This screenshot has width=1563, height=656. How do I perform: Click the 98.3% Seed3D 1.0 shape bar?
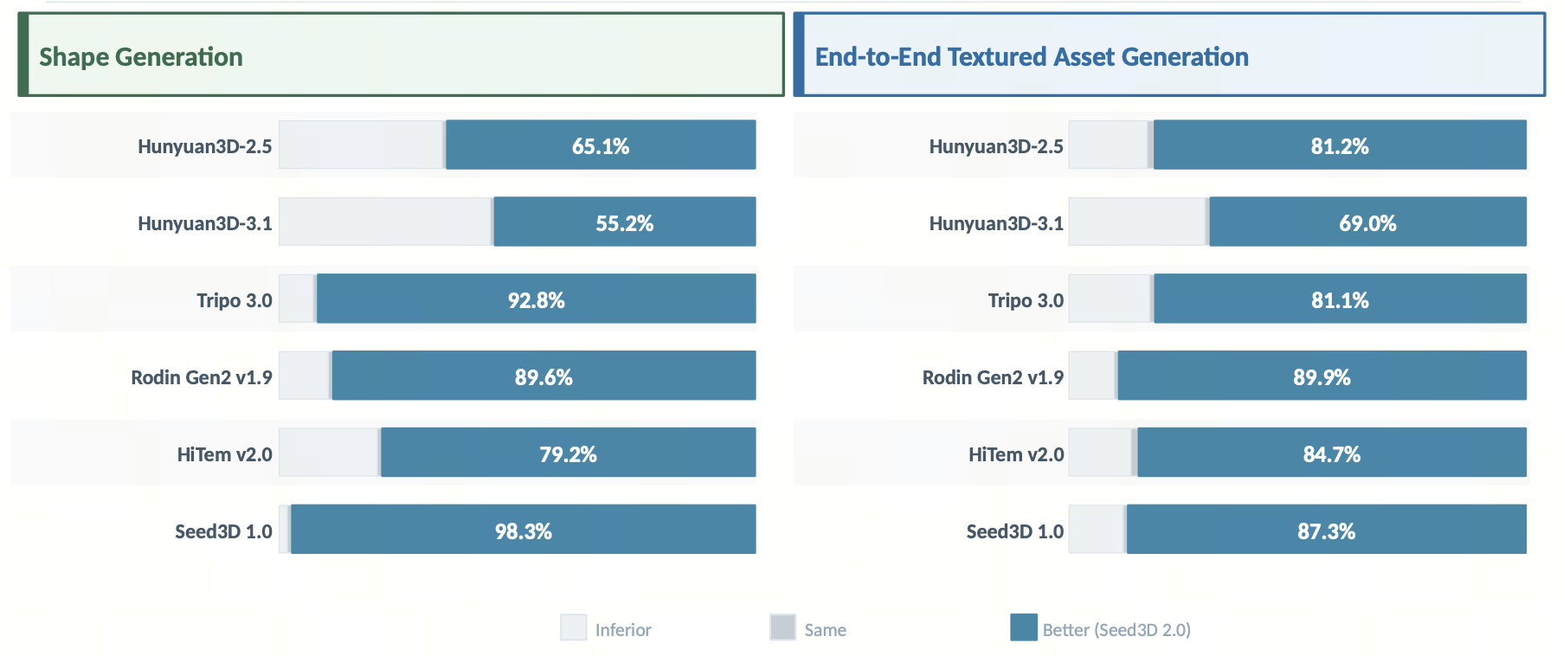[x=523, y=531]
